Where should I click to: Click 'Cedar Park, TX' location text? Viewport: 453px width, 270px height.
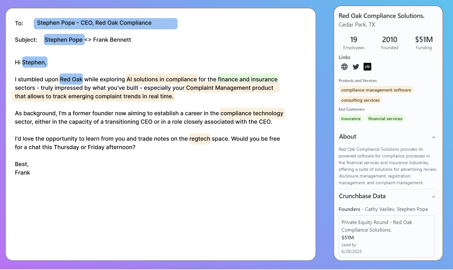(357, 25)
